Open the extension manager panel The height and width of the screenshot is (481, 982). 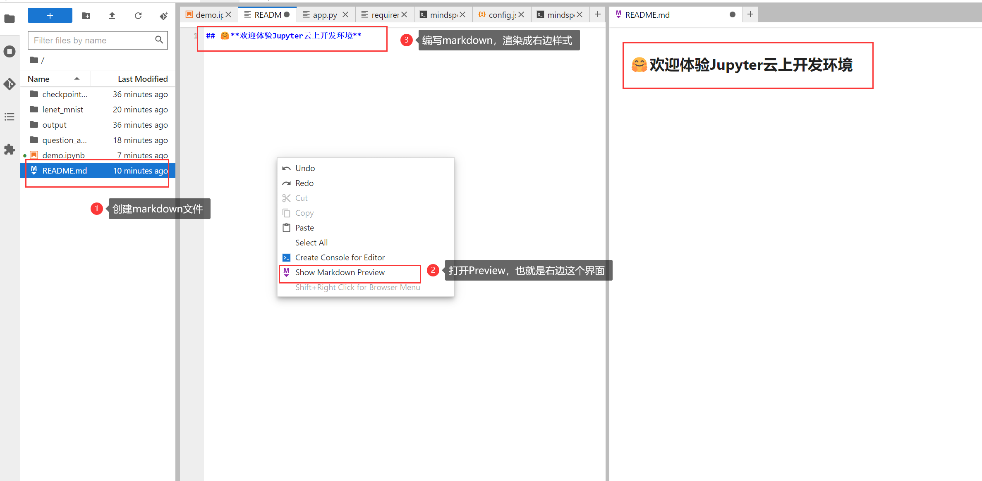(x=10, y=149)
